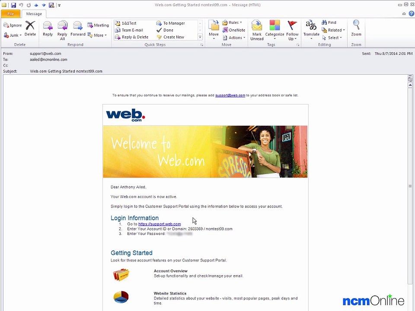Run the Reply & Delete quick step
Screen dimensions: 415x311
(131, 37)
